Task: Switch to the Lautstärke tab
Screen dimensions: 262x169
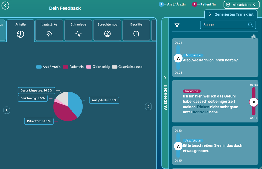Action: pyautogui.click(x=49, y=31)
